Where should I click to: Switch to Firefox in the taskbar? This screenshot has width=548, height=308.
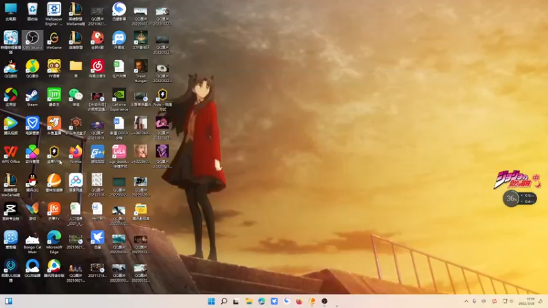pos(299,301)
